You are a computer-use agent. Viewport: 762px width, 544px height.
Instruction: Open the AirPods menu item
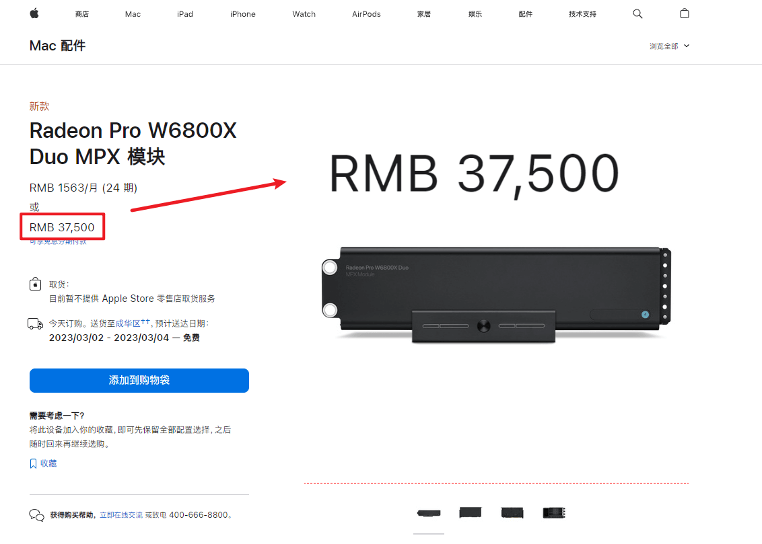(x=366, y=14)
